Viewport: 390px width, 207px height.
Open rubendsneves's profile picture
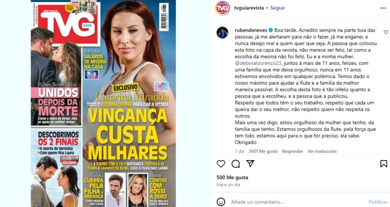point(222,33)
